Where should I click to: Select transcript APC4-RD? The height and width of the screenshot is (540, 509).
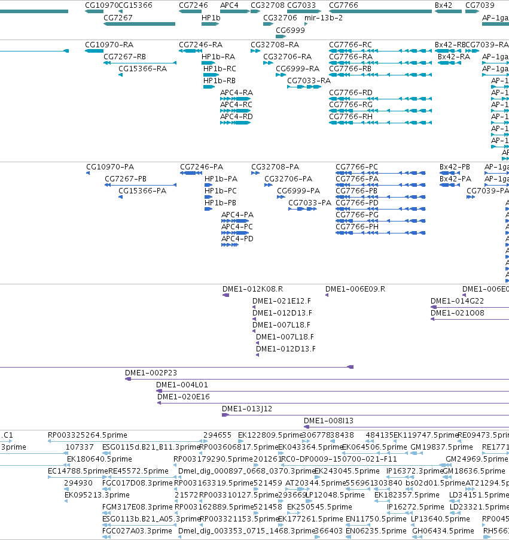[236, 116]
